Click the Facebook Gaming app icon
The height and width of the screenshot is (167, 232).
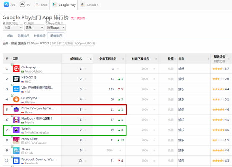pos(16,161)
